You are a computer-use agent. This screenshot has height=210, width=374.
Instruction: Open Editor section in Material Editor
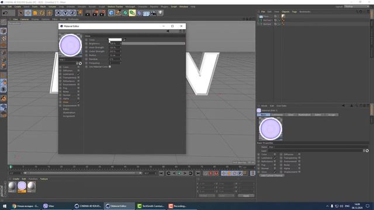(66, 109)
